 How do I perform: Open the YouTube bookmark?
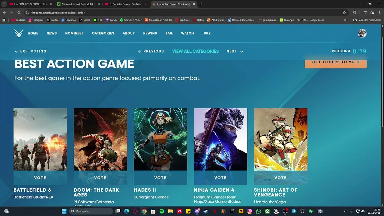pos(18,20)
